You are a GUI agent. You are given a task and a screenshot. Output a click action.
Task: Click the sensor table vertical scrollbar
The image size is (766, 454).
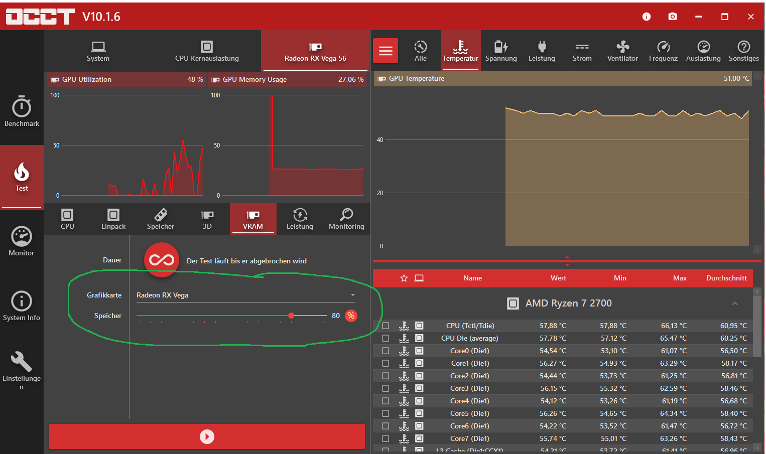(x=757, y=326)
